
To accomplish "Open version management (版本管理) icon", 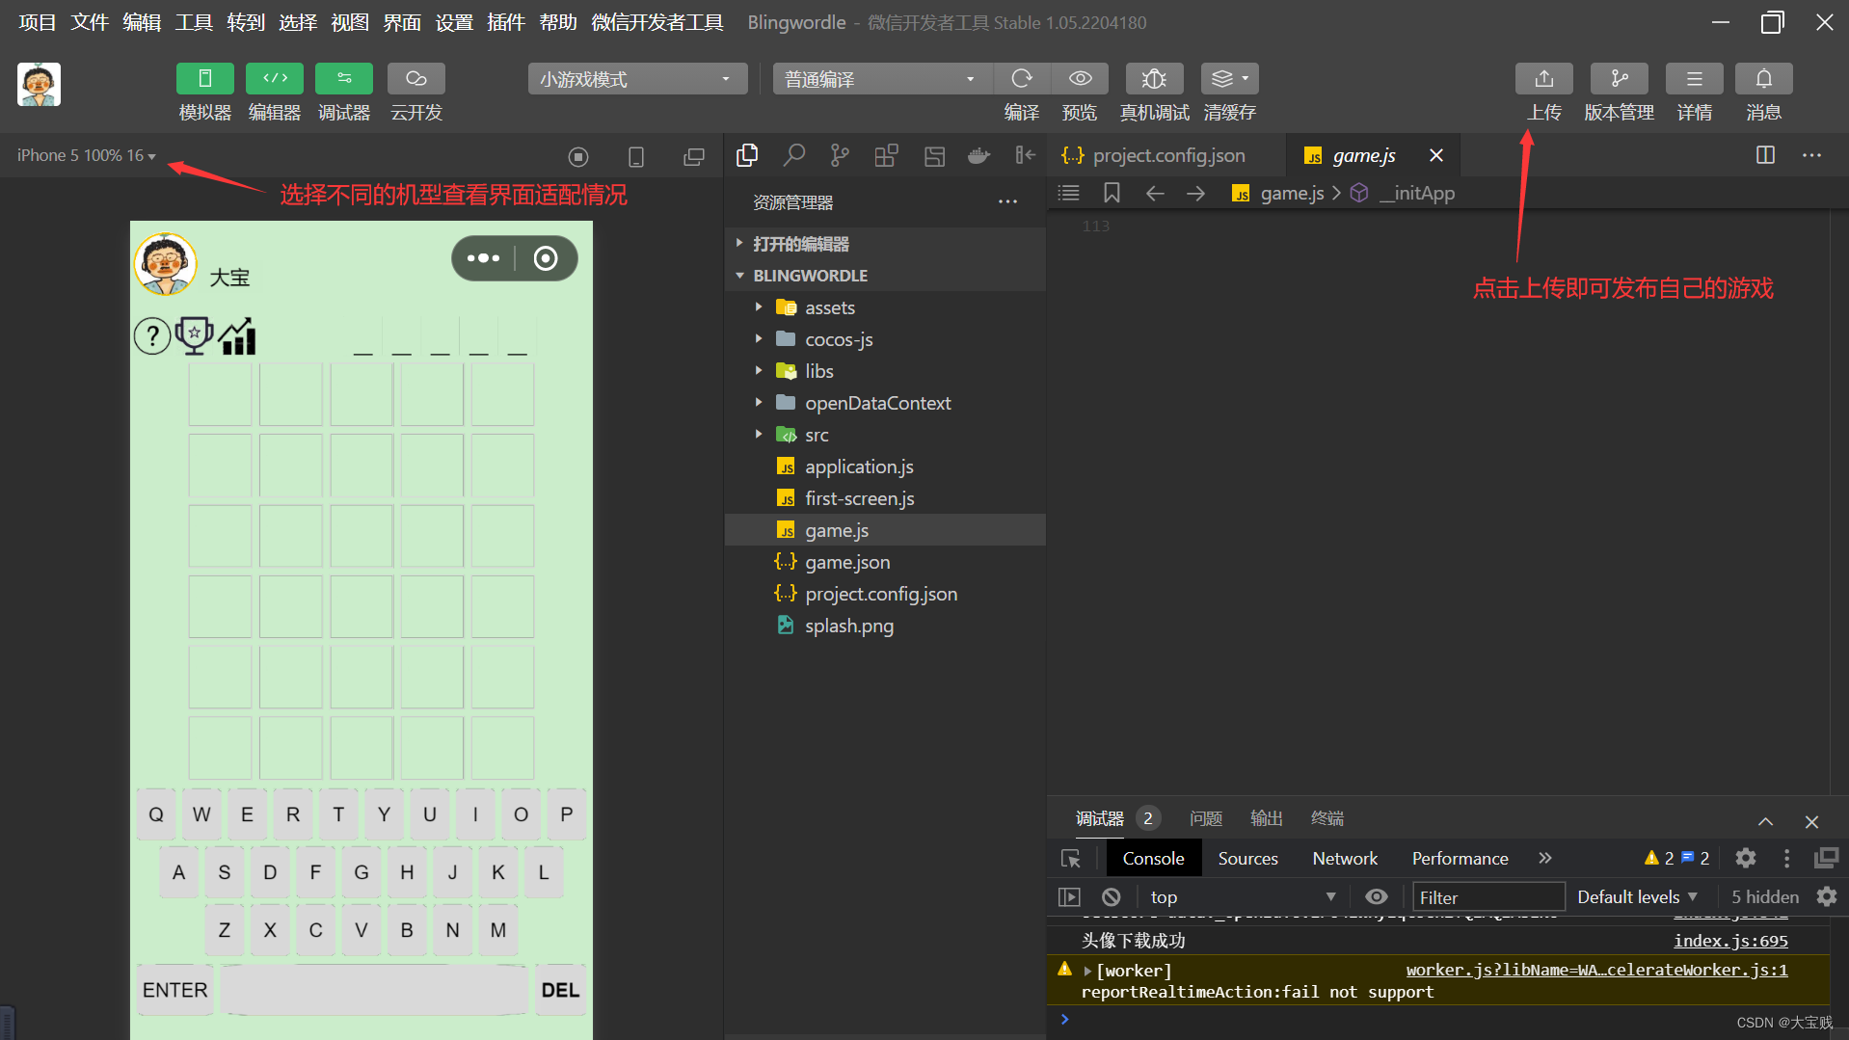I will (1619, 79).
